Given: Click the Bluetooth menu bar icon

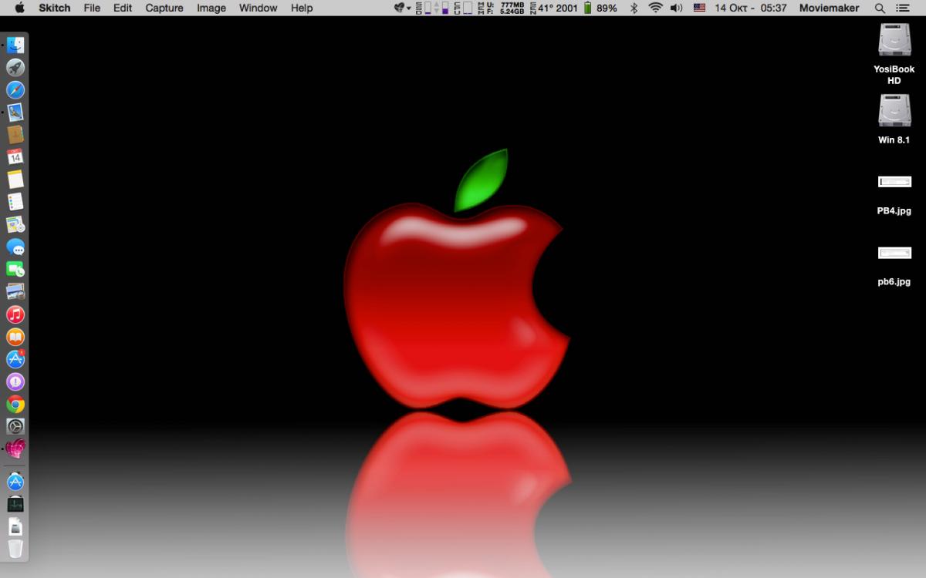Looking at the screenshot, I should 634,8.
